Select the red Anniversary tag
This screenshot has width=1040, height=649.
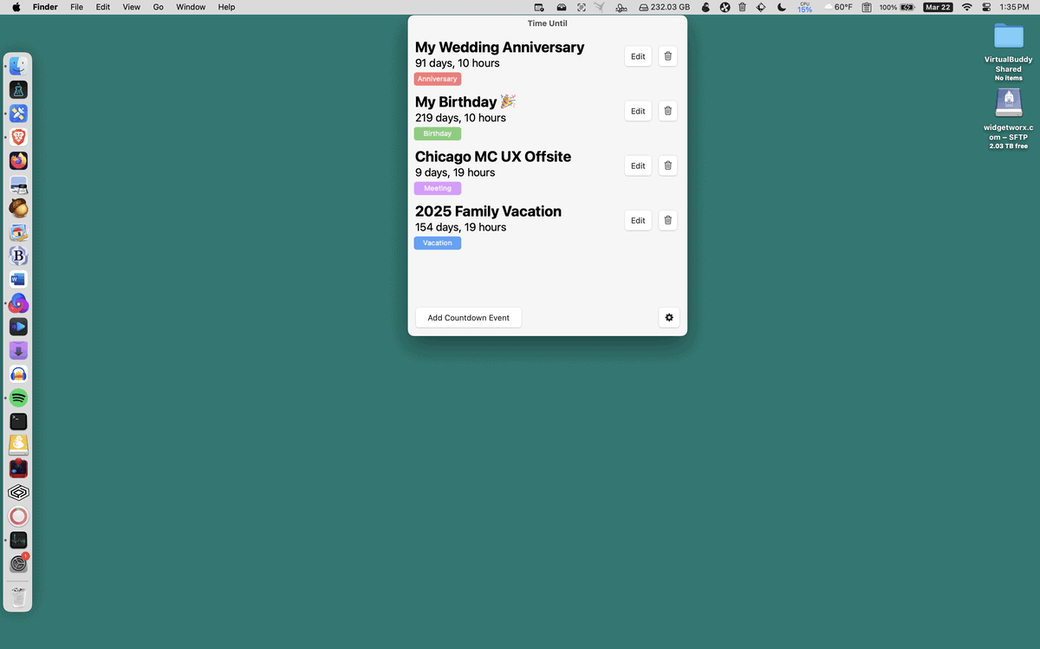click(x=437, y=79)
